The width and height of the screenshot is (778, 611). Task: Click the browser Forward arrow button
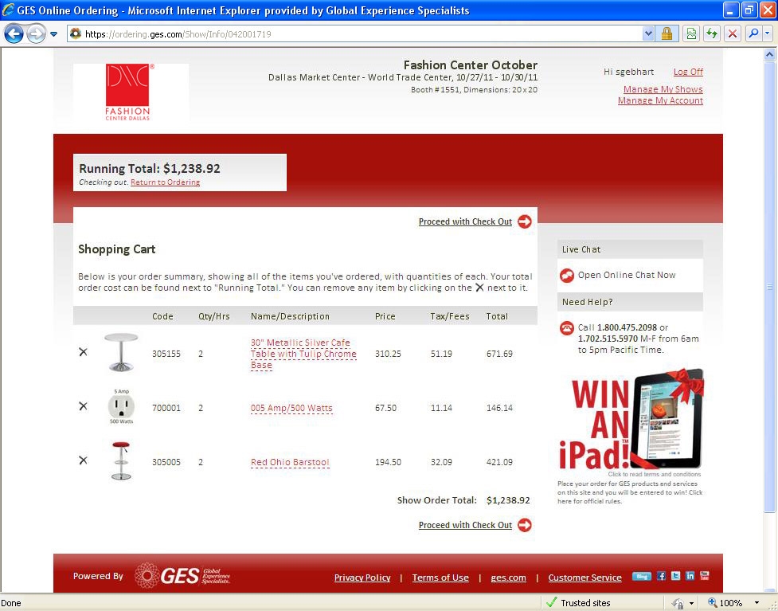36,33
